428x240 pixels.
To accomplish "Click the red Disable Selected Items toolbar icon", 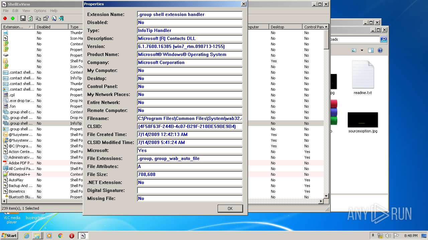I will 5,18.
